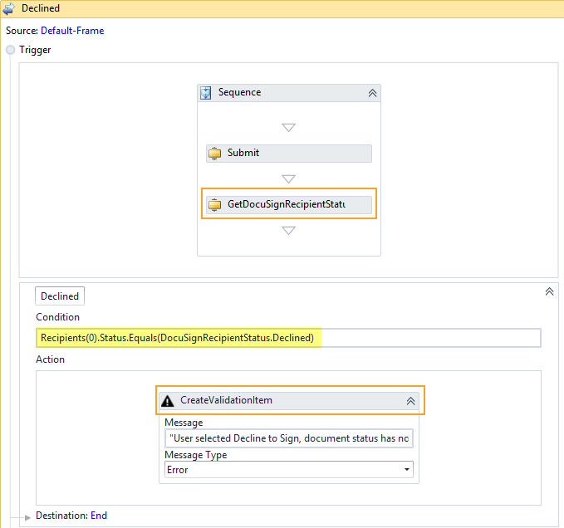Screen dimensions: 564x528
Task: Select the Submit activity label
Action: pyautogui.click(x=243, y=154)
